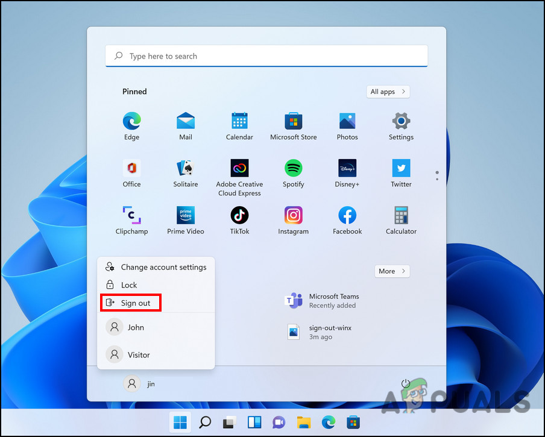
Task: Open the Prime Video app
Action: 186,221
